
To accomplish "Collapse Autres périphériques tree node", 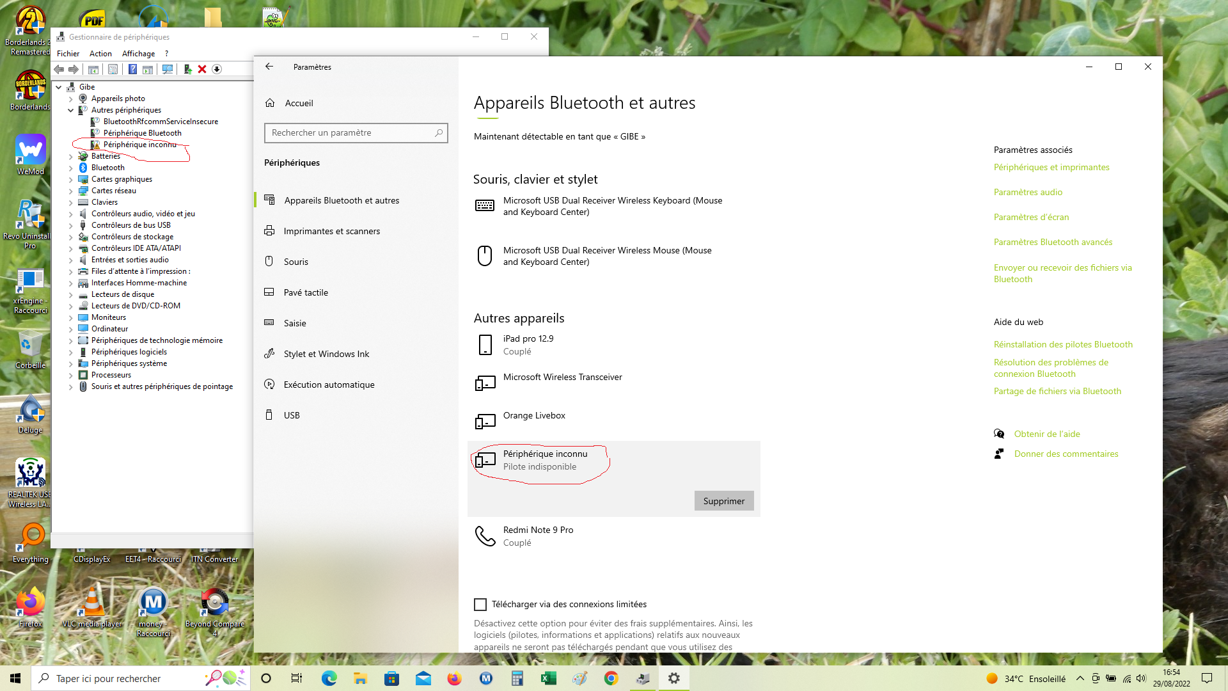I will pyautogui.click(x=71, y=110).
